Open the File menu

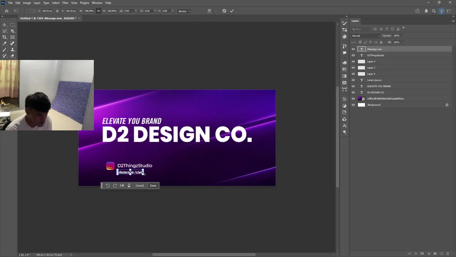10,3
